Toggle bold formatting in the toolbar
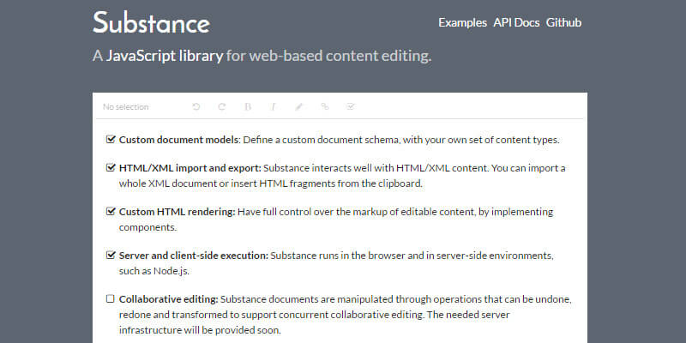686x343 pixels. [x=248, y=107]
